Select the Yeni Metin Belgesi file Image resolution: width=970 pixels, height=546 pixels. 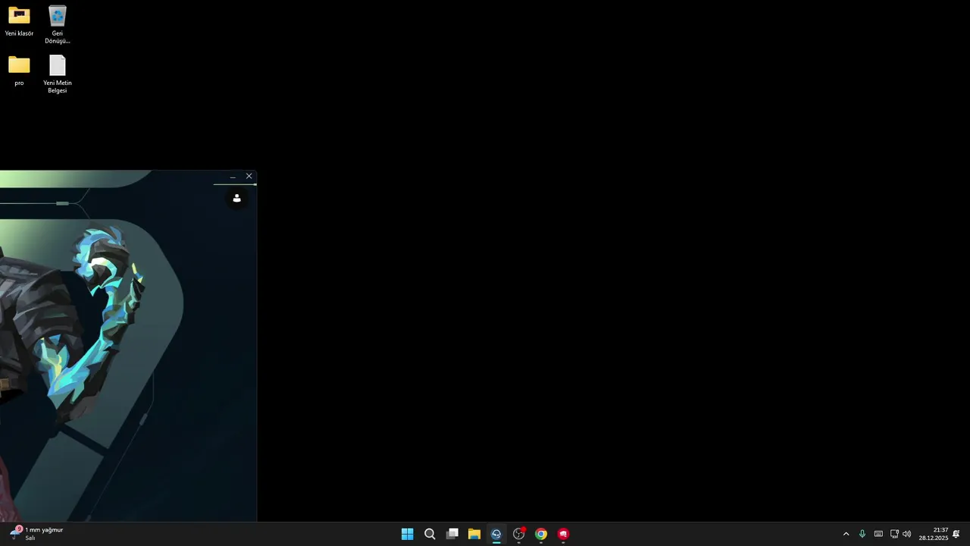click(58, 74)
